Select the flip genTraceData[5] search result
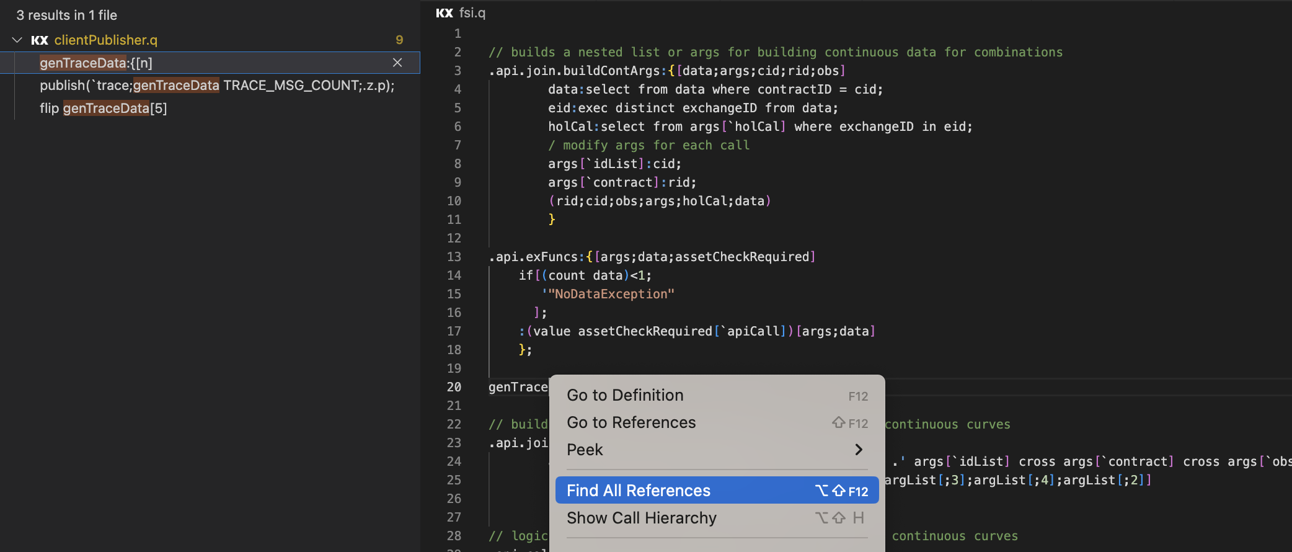Image resolution: width=1292 pixels, height=552 pixels. tap(104, 109)
